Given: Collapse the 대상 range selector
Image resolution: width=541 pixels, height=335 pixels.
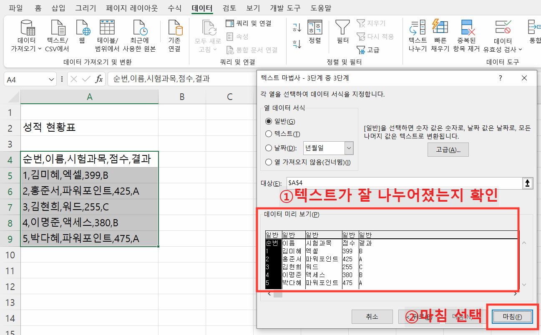Looking at the screenshot, I should pos(528,183).
